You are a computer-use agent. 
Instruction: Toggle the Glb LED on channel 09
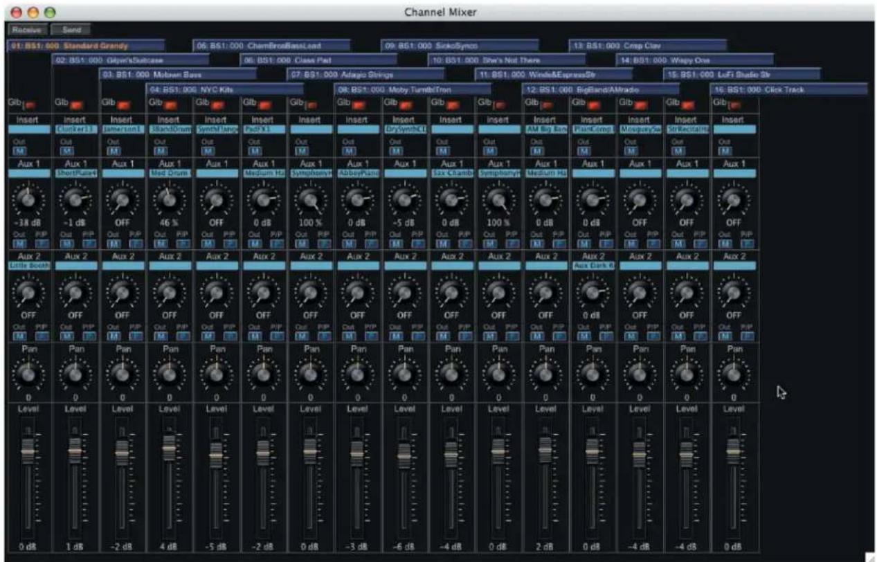(x=407, y=106)
